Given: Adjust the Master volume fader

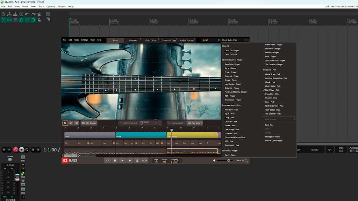Looking at the screenshot, I should click(17, 178).
